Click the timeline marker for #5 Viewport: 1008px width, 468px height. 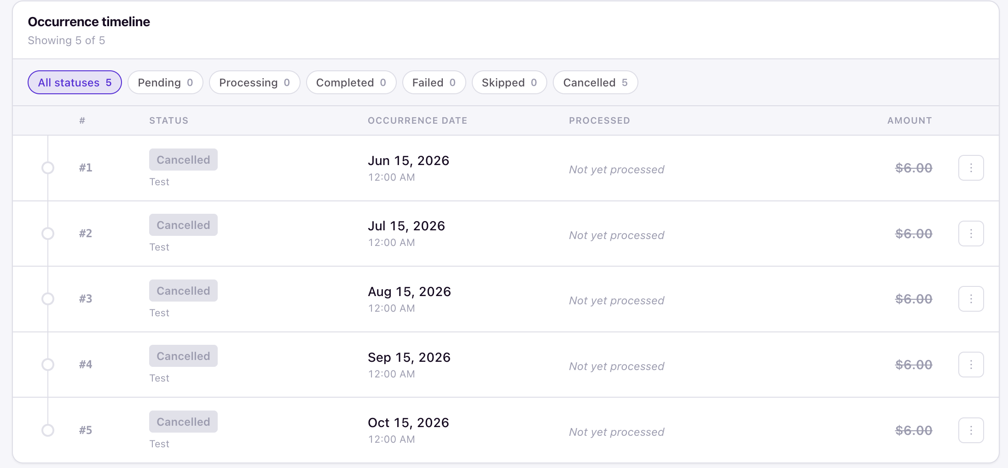tap(48, 430)
